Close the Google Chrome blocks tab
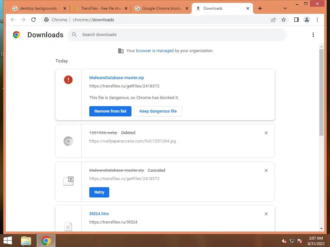The height and width of the screenshot is (247, 330). click(x=187, y=8)
